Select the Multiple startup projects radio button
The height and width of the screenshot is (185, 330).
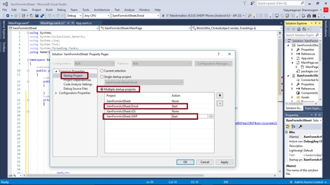102,89
